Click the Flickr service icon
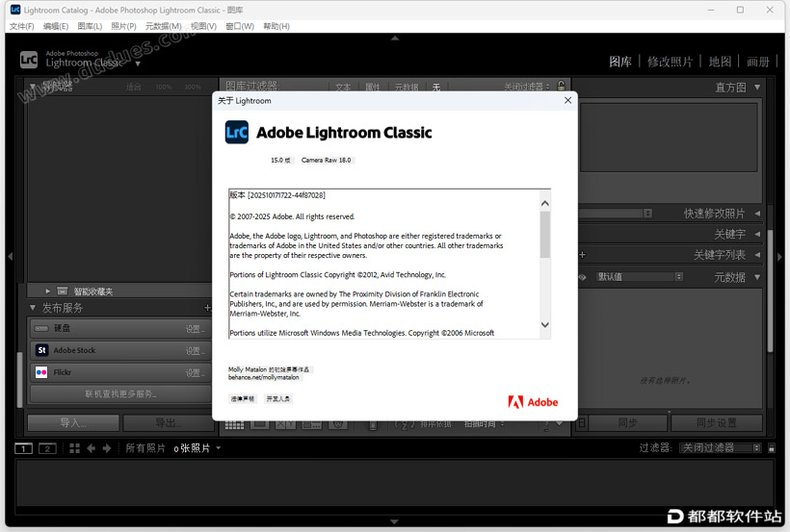790x532 pixels. tap(41, 372)
